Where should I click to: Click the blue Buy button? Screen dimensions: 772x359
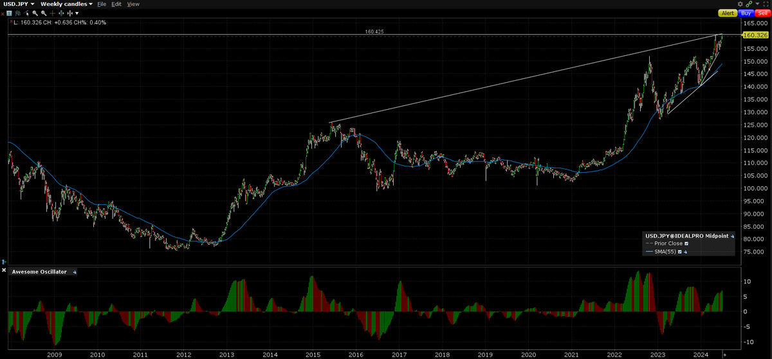coord(746,13)
